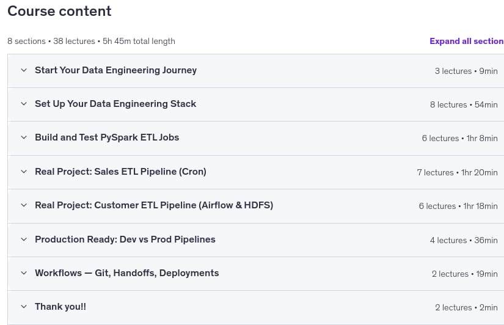Expand chevron for Thank you!! section
This screenshot has height=325, width=504.
24,307
